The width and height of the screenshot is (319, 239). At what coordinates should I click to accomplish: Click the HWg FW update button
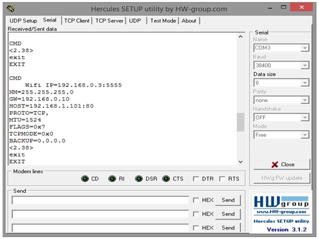(281, 178)
